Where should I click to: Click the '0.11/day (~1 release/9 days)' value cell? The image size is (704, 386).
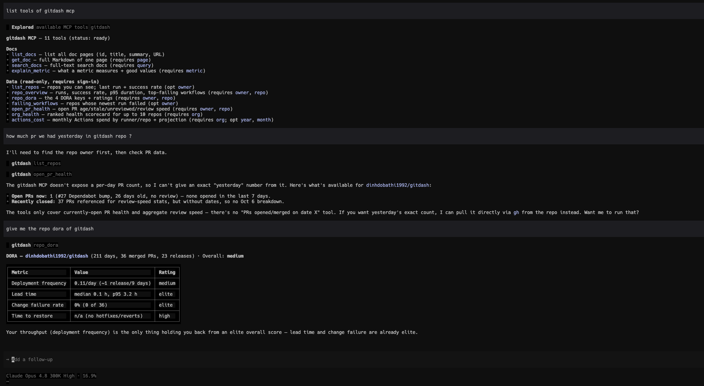click(113, 283)
